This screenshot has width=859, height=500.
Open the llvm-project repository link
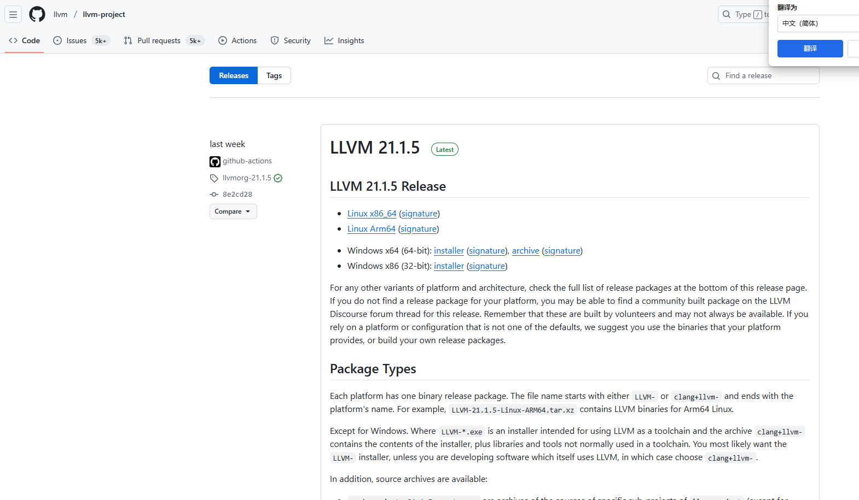coord(104,14)
